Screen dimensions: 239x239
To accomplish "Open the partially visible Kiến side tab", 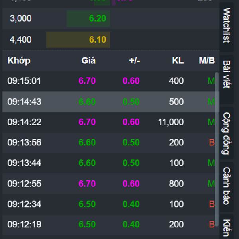I will click(x=226, y=228).
